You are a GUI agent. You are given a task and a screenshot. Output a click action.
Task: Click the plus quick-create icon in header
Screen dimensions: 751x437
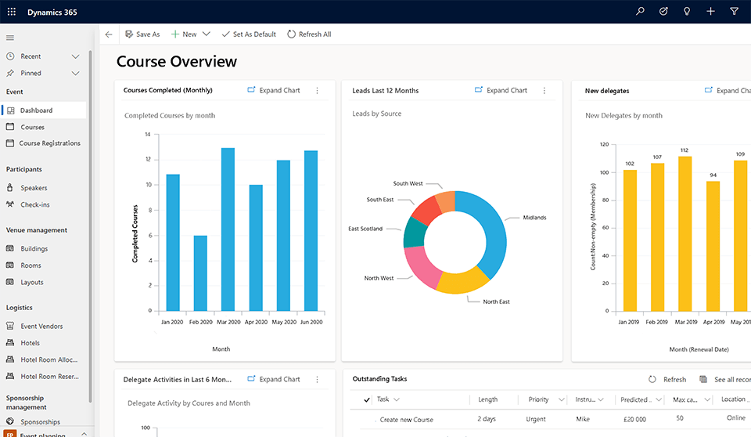710,12
